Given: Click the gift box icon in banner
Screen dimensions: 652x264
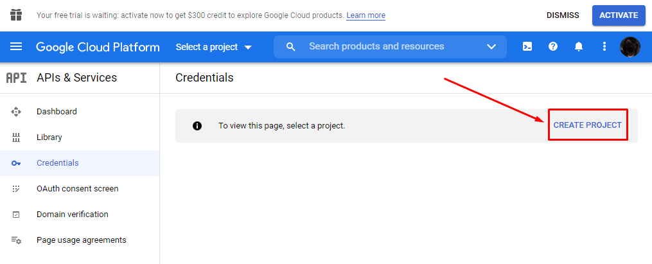Looking at the screenshot, I should [16, 15].
